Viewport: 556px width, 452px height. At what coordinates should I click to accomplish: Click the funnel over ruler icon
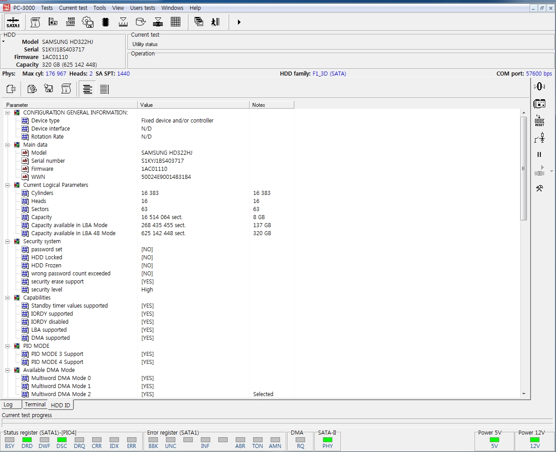point(123,22)
